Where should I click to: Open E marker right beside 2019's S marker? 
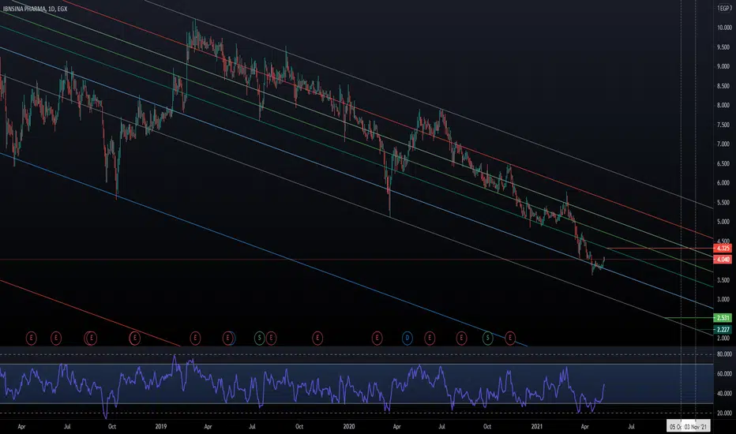point(271,338)
